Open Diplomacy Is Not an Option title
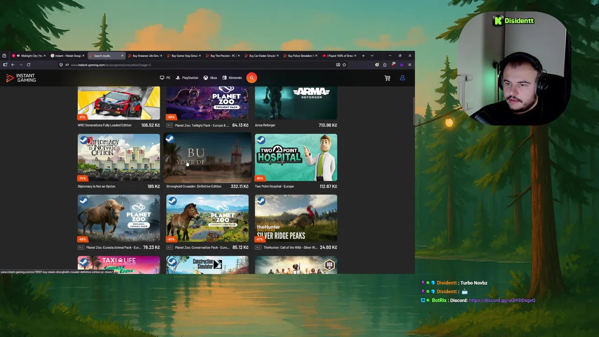This screenshot has height=337, width=599. point(96,186)
